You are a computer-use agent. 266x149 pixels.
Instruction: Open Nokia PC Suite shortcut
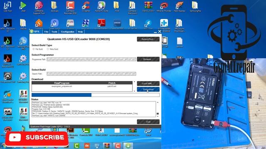click(101, 7)
